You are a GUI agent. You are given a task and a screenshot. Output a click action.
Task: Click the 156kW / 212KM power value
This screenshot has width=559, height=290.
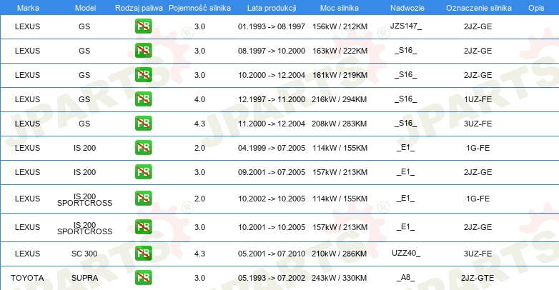tap(340, 26)
